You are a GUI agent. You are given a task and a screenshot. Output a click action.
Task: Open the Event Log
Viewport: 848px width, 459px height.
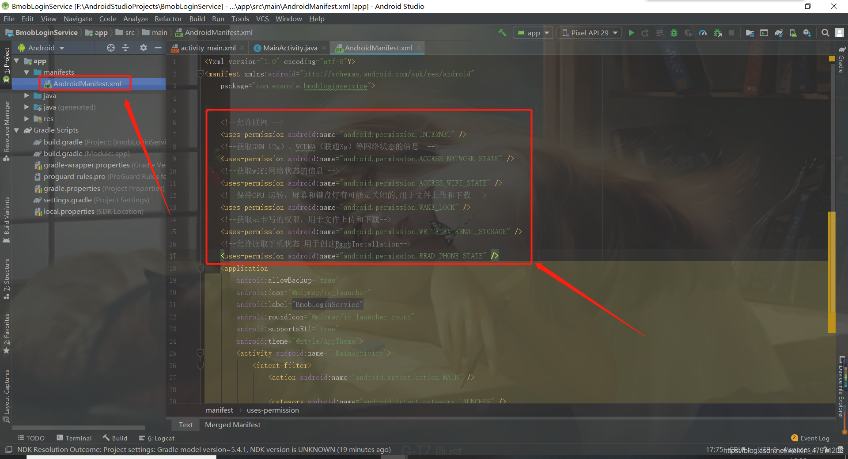(x=810, y=438)
